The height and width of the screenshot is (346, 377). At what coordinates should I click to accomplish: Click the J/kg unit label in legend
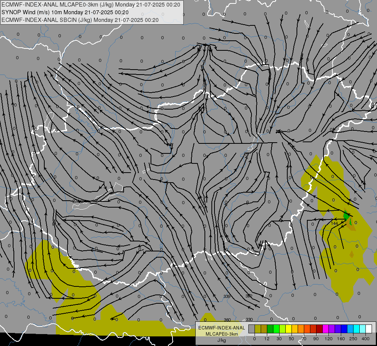[x=222, y=340]
